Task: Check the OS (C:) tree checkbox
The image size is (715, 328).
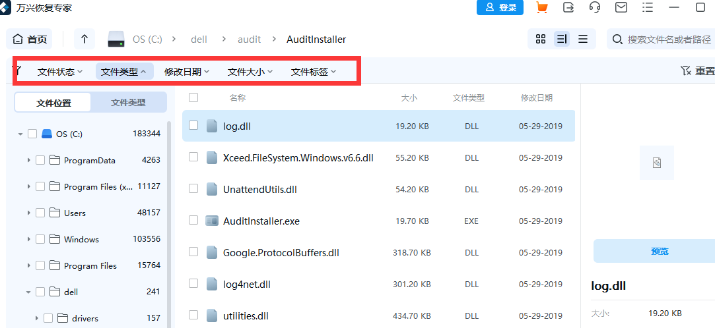Action: pyautogui.click(x=32, y=134)
